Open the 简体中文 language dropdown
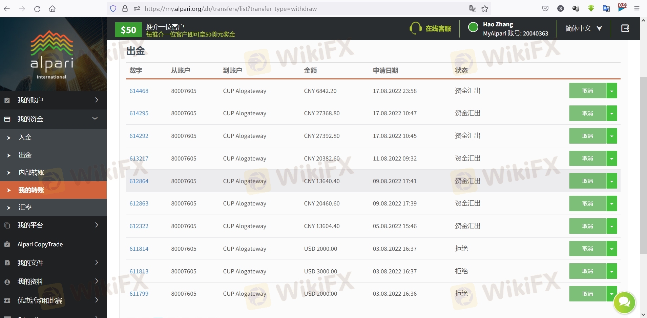The width and height of the screenshot is (647, 318). 583,28
